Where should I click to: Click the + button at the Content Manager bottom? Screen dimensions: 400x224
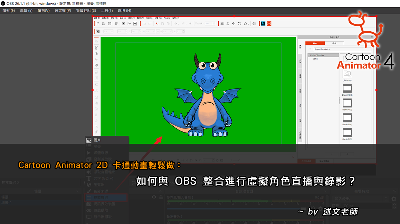click(347, 154)
